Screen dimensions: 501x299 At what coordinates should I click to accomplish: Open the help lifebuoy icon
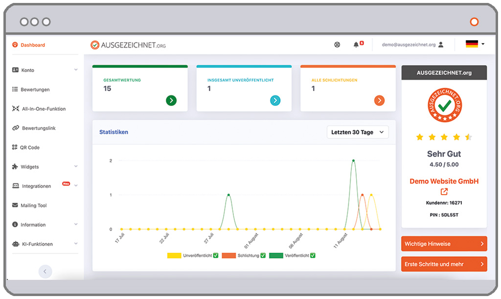(337, 45)
